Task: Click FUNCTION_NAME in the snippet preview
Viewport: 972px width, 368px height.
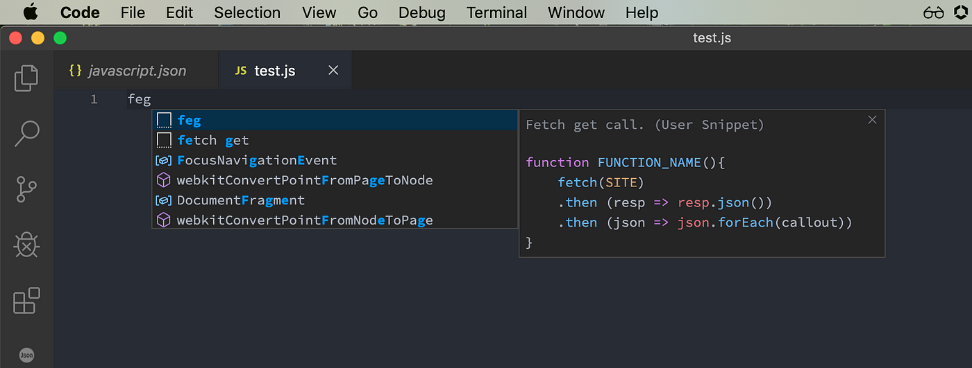Action: (x=650, y=163)
